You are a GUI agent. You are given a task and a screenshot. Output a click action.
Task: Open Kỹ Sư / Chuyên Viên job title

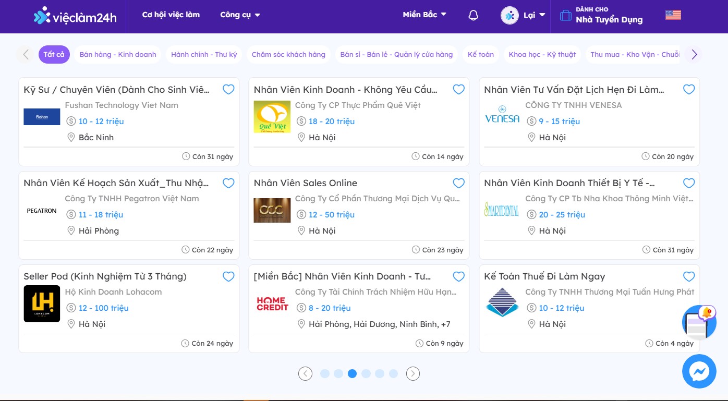(x=117, y=90)
